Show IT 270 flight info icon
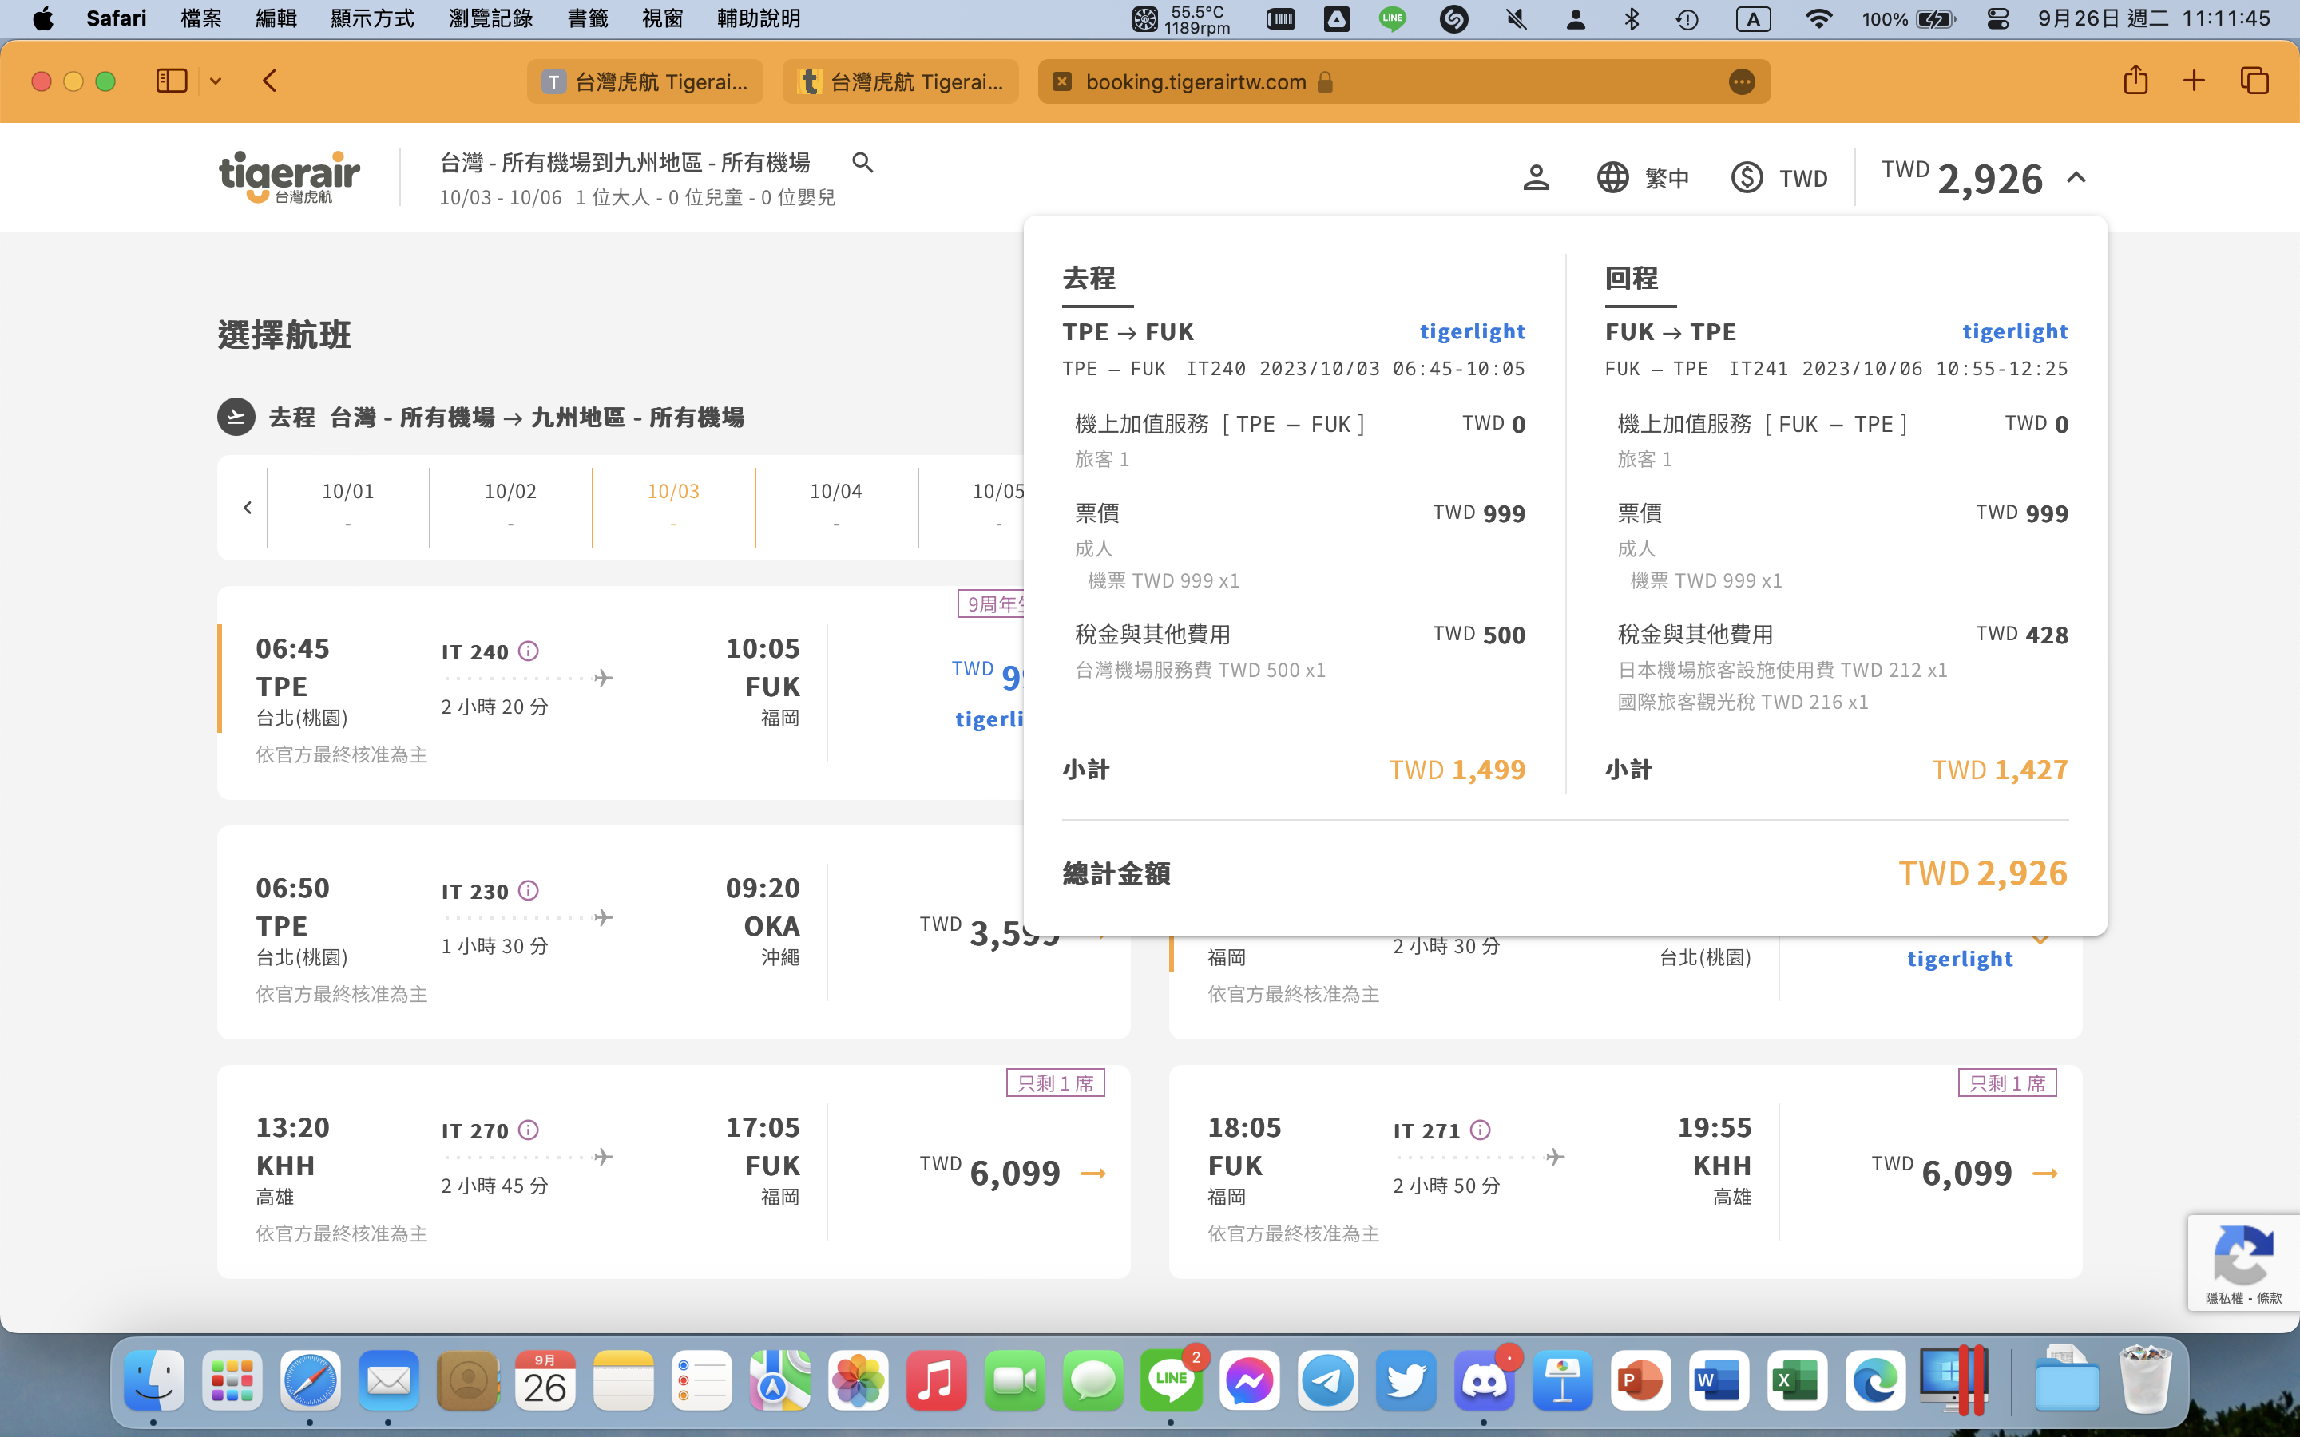The height and width of the screenshot is (1437, 2300). 529,1130
